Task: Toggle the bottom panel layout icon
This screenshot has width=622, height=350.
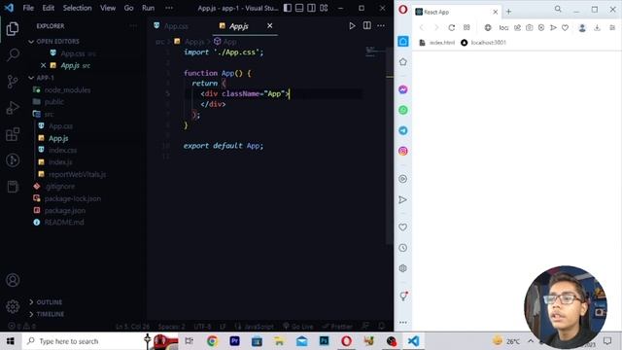Action: [x=299, y=8]
